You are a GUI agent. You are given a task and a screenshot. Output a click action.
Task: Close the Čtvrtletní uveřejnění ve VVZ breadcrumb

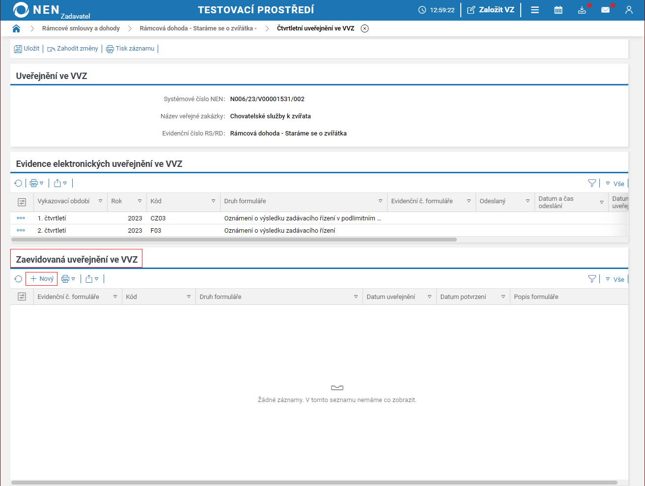pyautogui.click(x=365, y=28)
